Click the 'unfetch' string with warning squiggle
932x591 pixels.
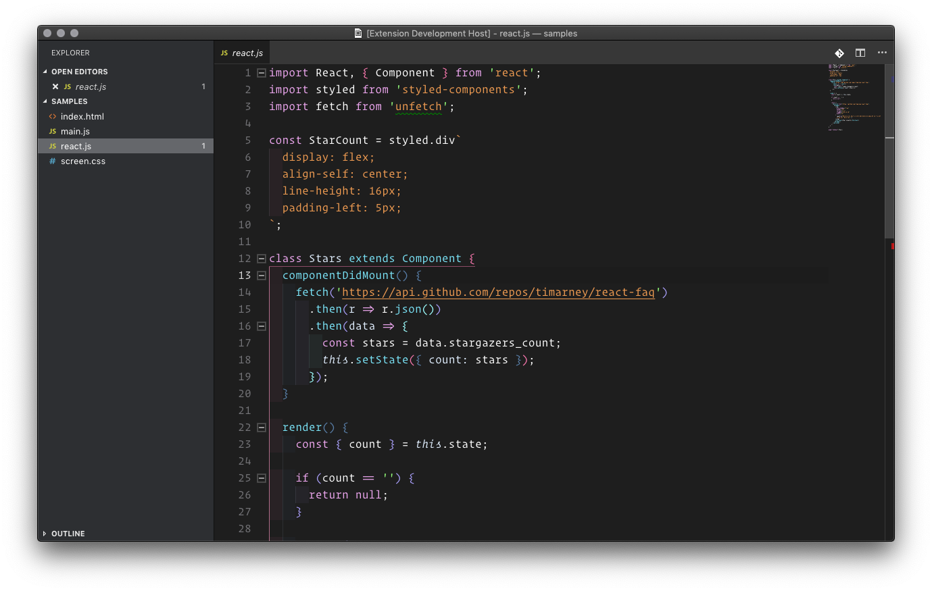point(419,107)
